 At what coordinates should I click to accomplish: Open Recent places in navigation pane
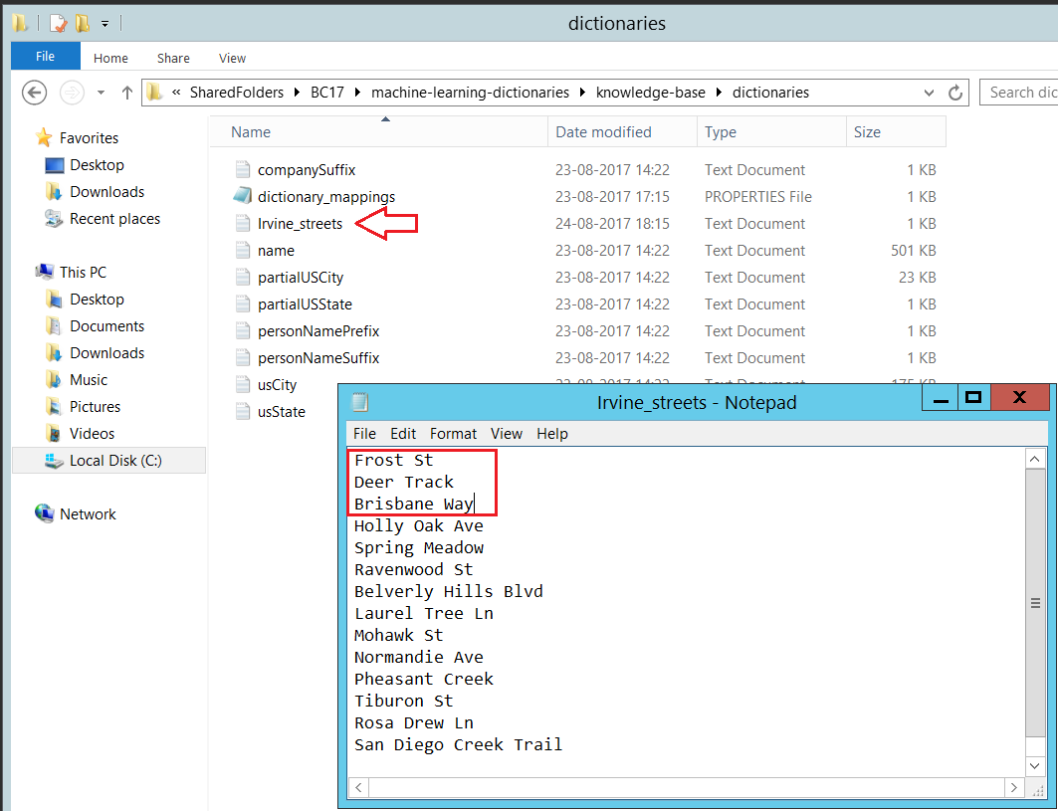[114, 219]
